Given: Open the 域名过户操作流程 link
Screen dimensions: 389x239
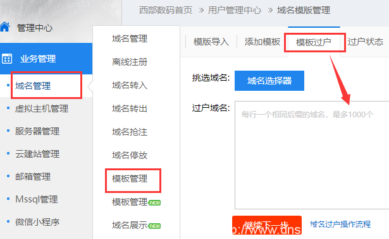Looking at the screenshot, I should [340, 224].
